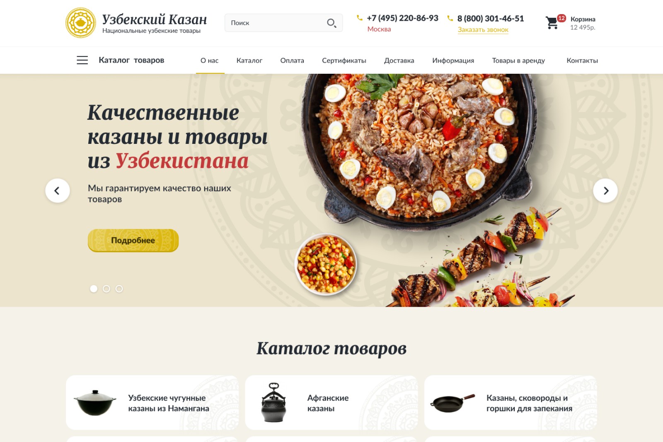Screen dimensions: 663x442
Task: Open the Сертификаты menu item
Action: (344, 61)
